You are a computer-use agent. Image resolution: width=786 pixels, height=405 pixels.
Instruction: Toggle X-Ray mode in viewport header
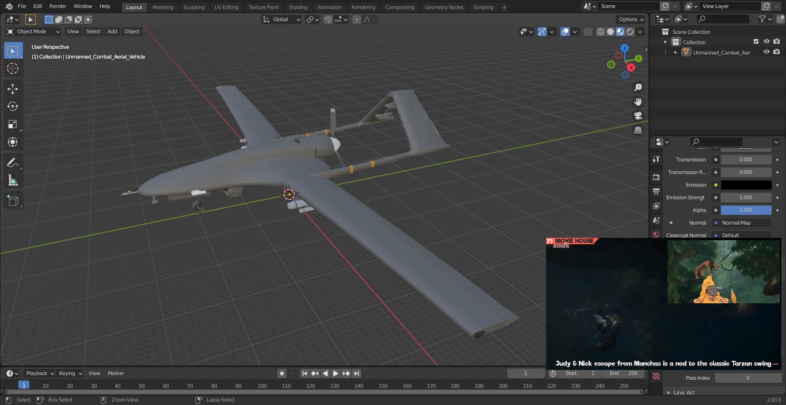pos(587,32)
